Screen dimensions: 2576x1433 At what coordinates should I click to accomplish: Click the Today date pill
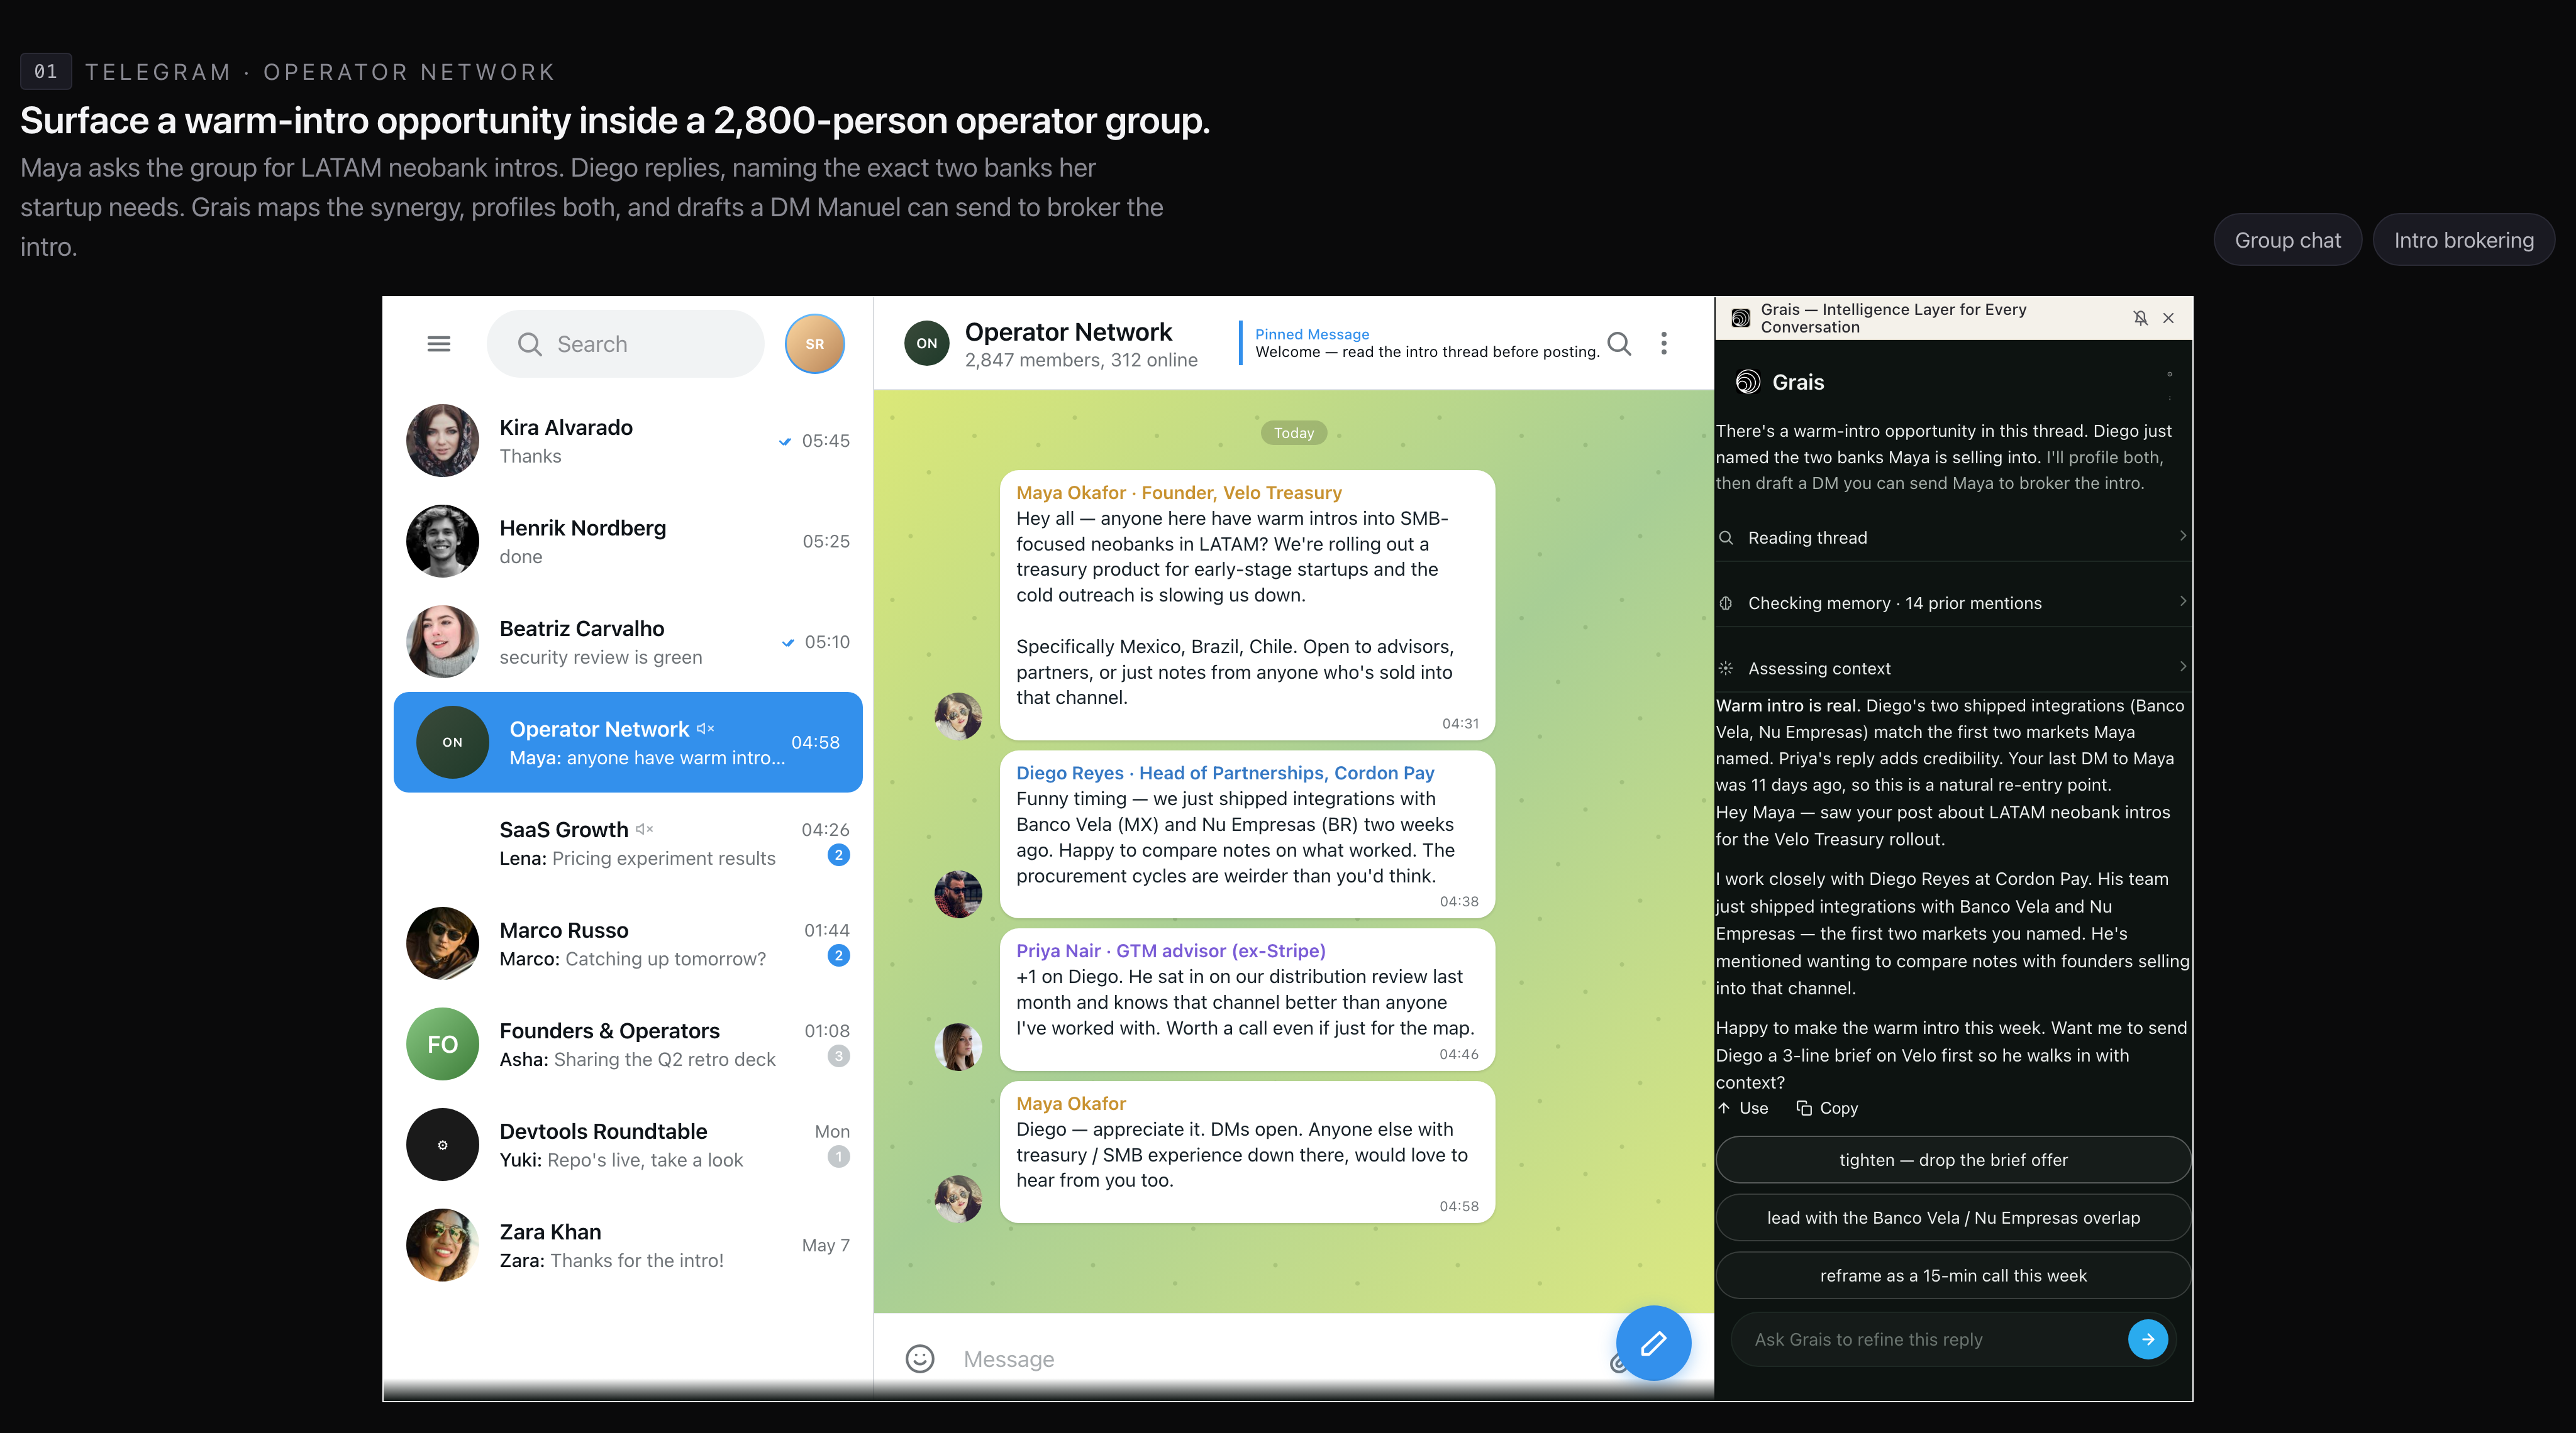[1294, 432]
